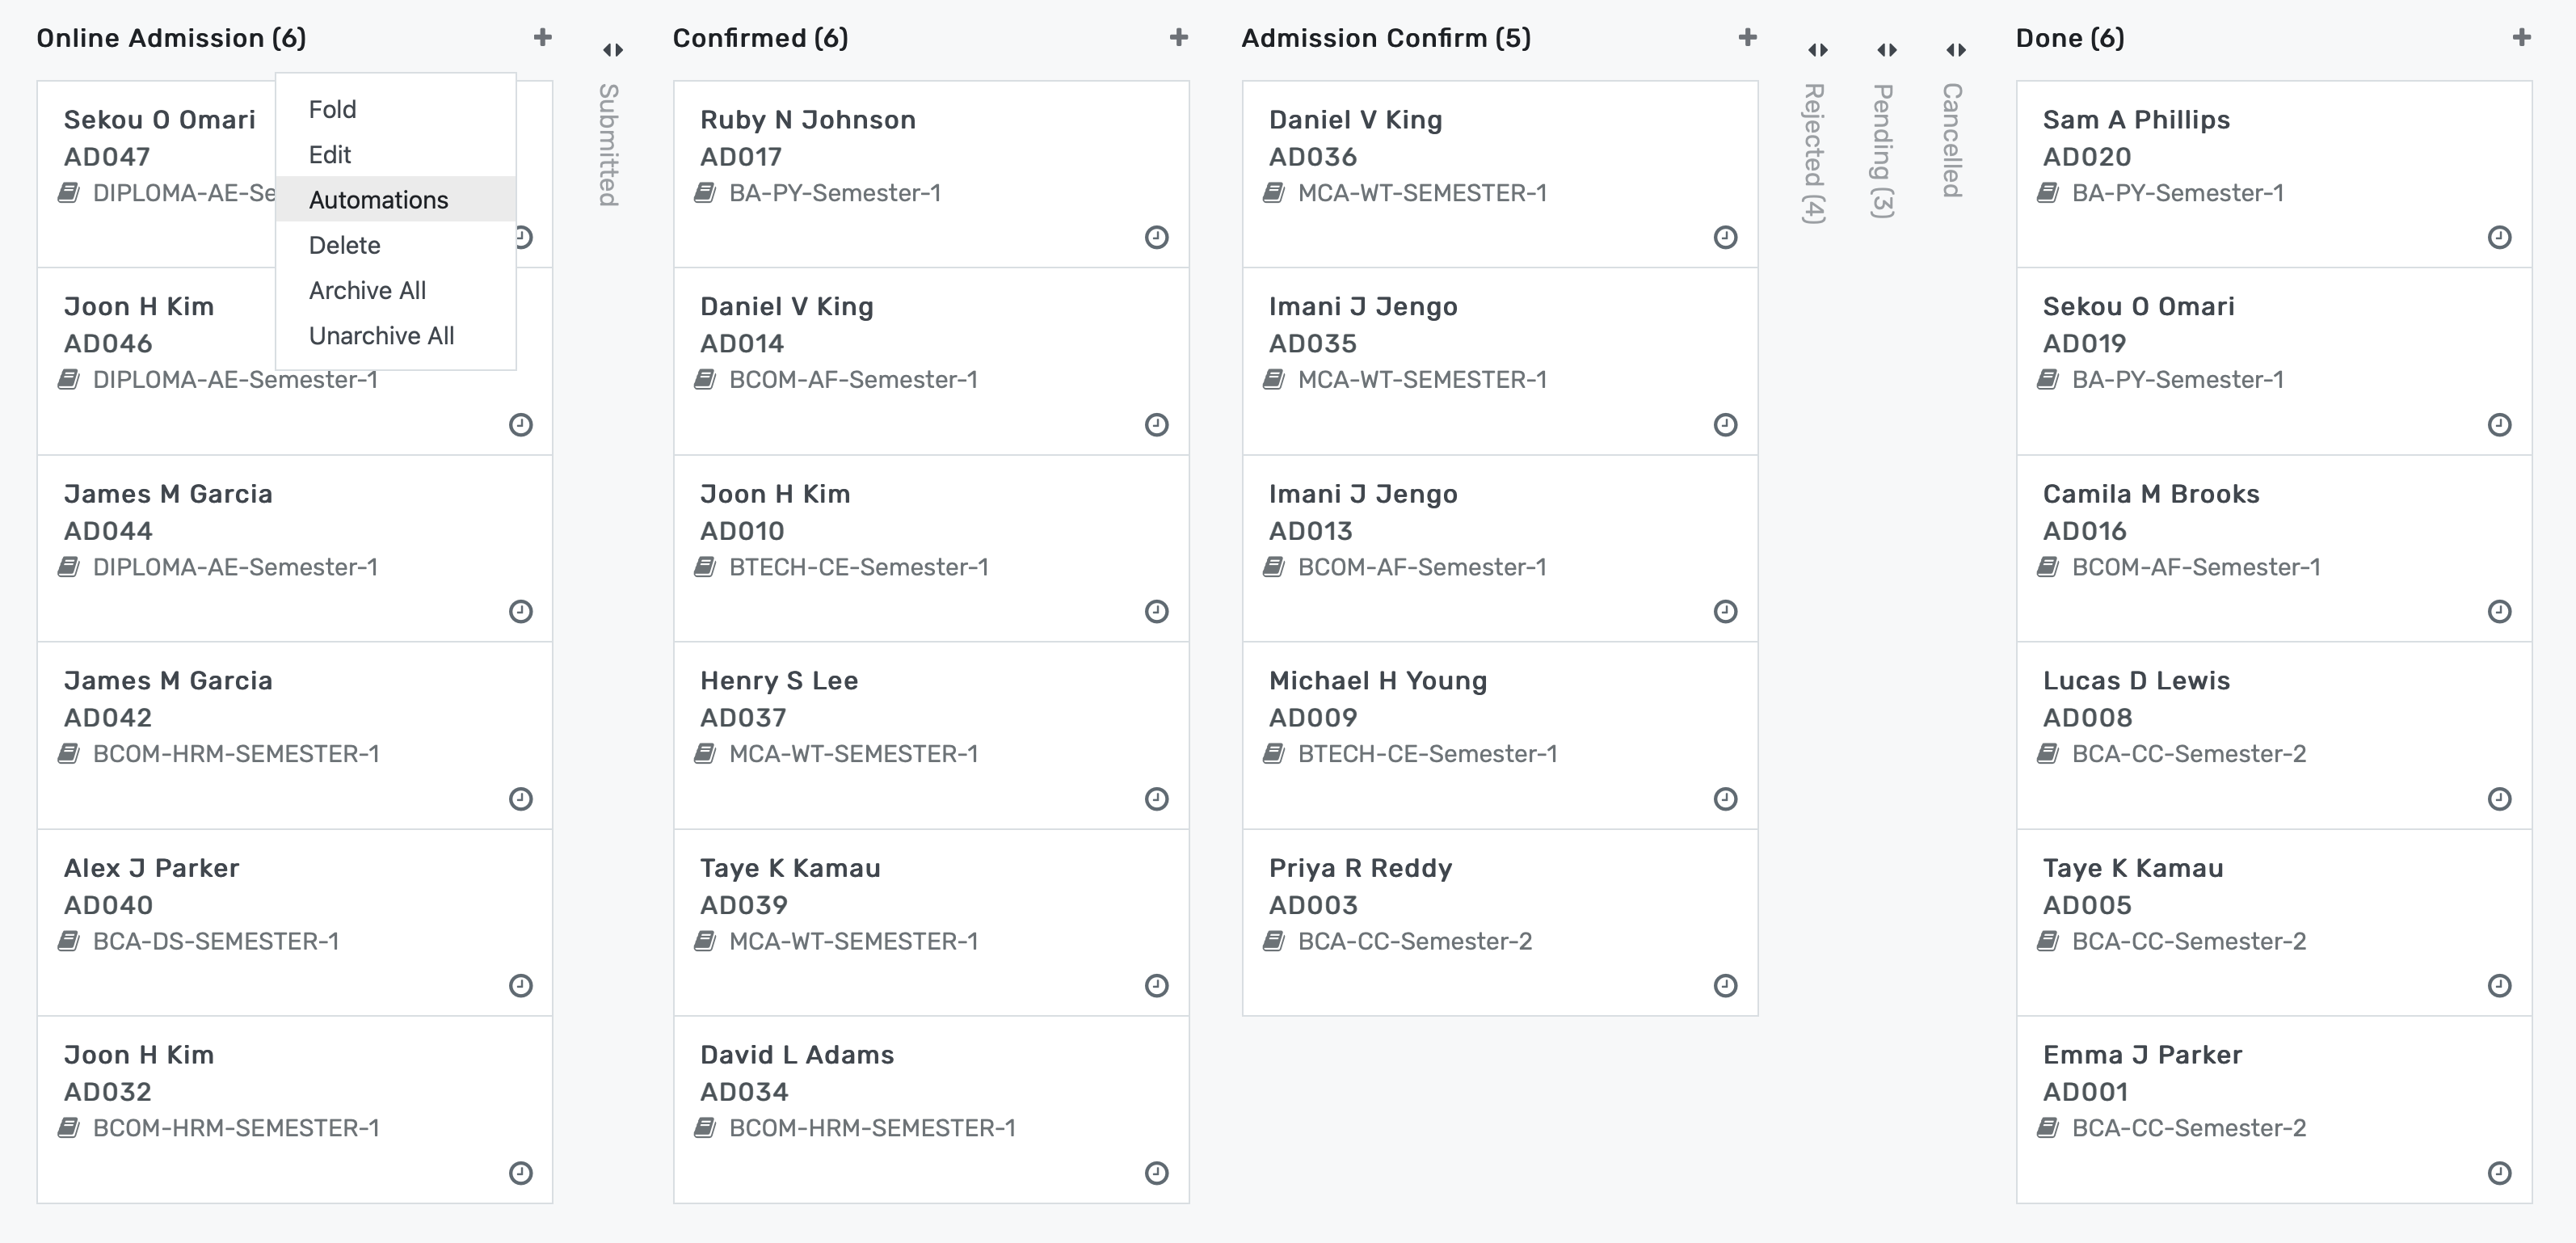This screenshot has width=2576, height=1243.
Task: Click the book icon beside BCA-CC-Semester-2 on Emma J Parker card
Action: (x=2049, y=1128)
